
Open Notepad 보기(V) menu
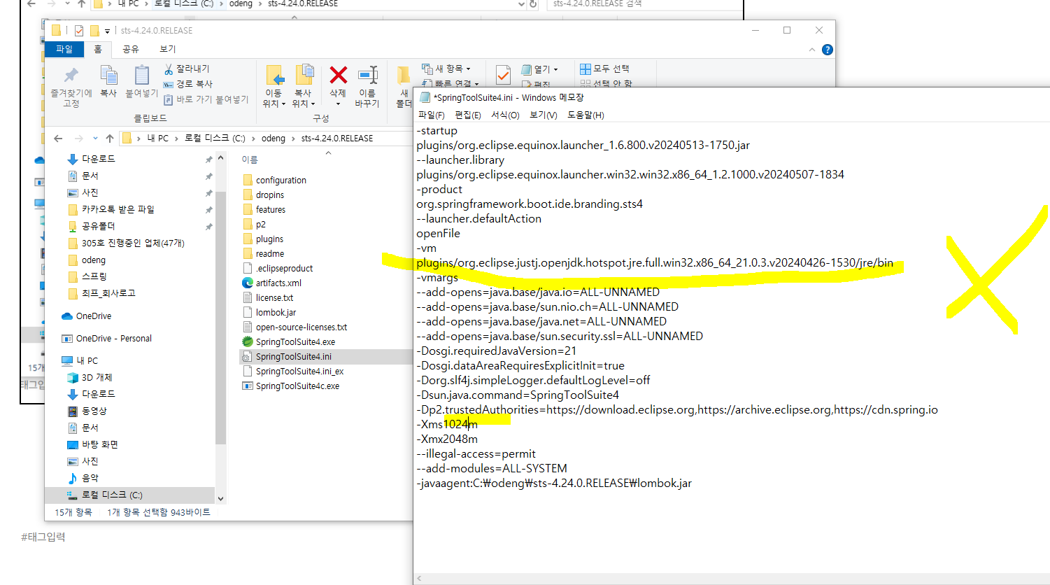(x=544, y=115)
